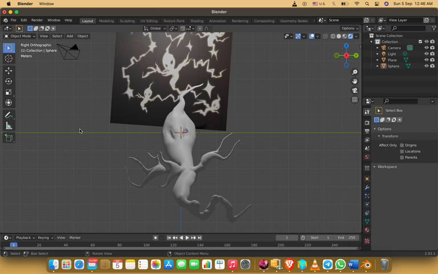
Task: Open the Texture properties checker tab
Action: pos(367,241)
